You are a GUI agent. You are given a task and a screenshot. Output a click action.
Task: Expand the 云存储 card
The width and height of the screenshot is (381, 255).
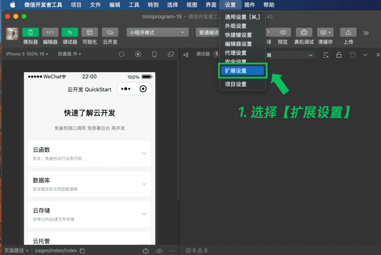tap(89, 214)
